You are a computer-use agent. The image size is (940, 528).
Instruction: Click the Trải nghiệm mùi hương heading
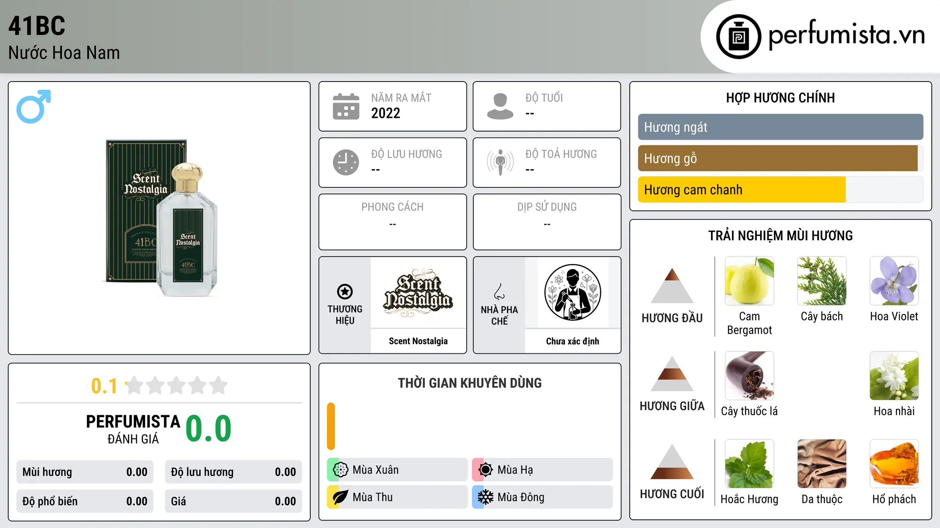pos(780,236)
